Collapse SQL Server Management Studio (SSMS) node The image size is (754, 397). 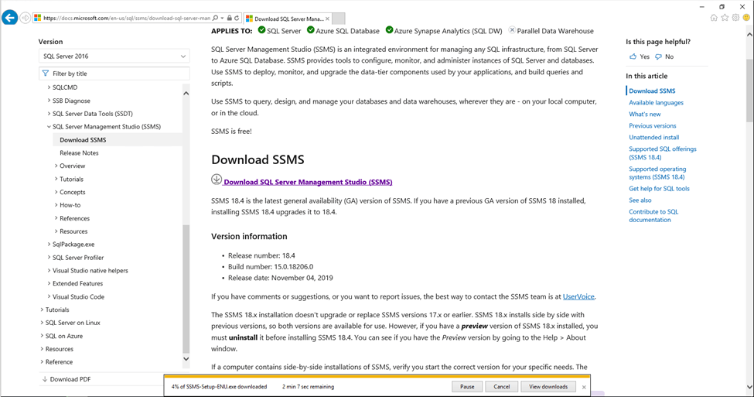click(49, 127)
